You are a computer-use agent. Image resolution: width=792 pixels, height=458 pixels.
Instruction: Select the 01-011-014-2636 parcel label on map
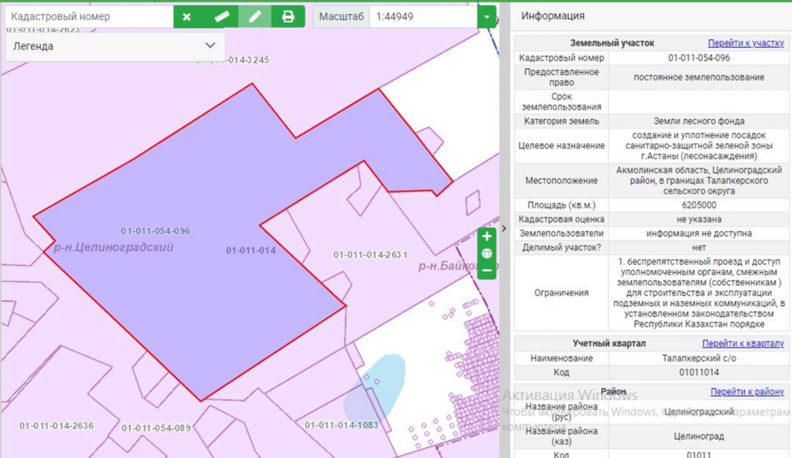pos(56,426)
